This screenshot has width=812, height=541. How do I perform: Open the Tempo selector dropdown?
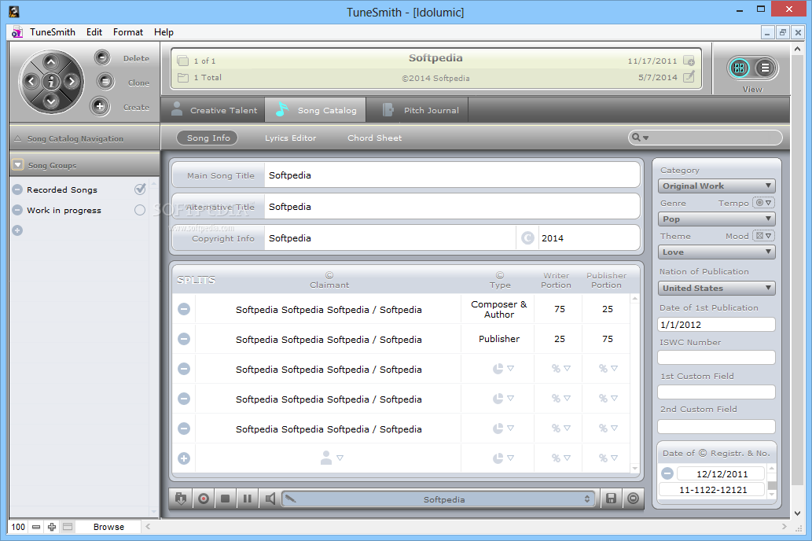763,203
